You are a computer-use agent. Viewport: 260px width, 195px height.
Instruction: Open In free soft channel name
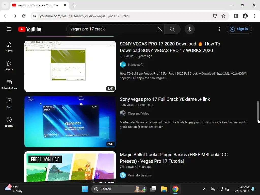(135, 65)
